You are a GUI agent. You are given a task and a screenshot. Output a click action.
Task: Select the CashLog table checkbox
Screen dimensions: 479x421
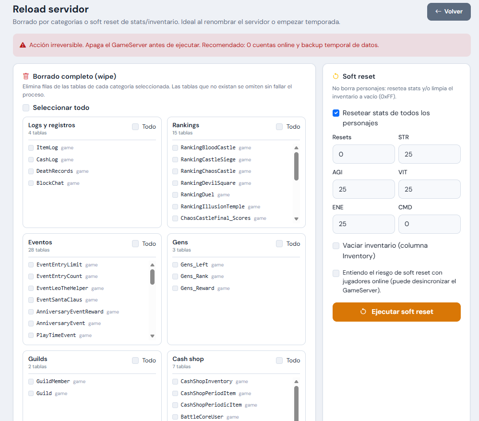pos(31,159)
